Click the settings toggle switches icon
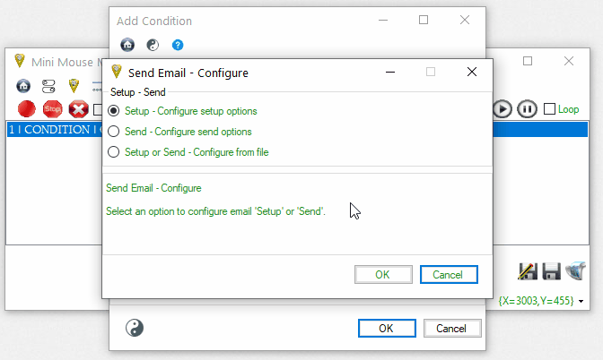Screen dimensions: 603x360 click(x=48, y=86)
